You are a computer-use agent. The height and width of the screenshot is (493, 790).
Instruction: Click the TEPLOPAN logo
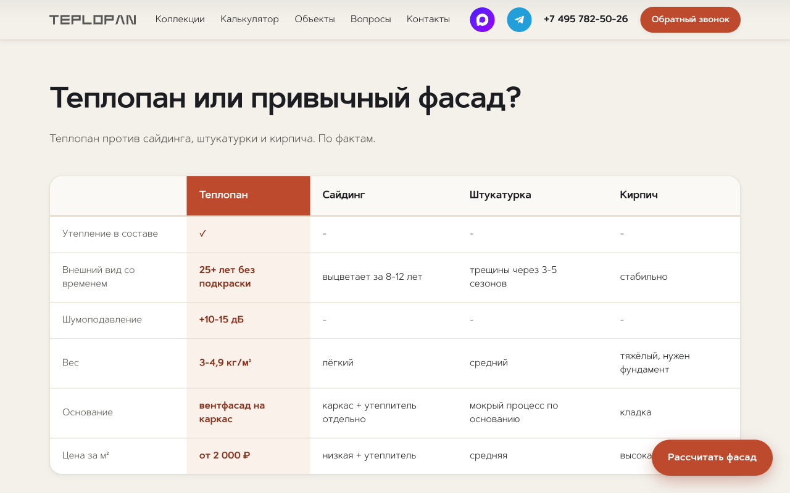coord(93,20)
